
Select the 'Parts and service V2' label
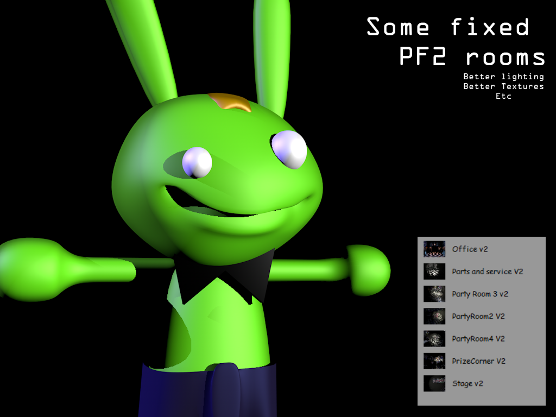coord(488,271)
